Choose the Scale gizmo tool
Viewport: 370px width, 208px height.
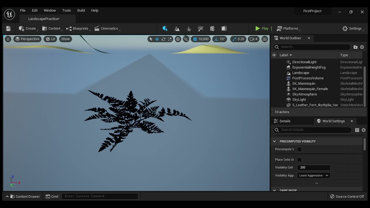pos(170,39)
